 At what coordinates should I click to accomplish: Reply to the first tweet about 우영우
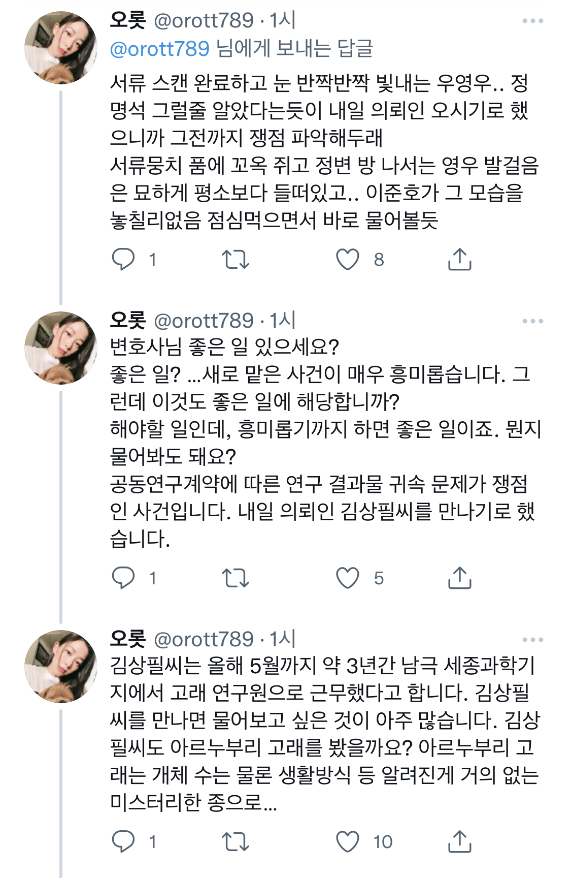click(123, 260)
